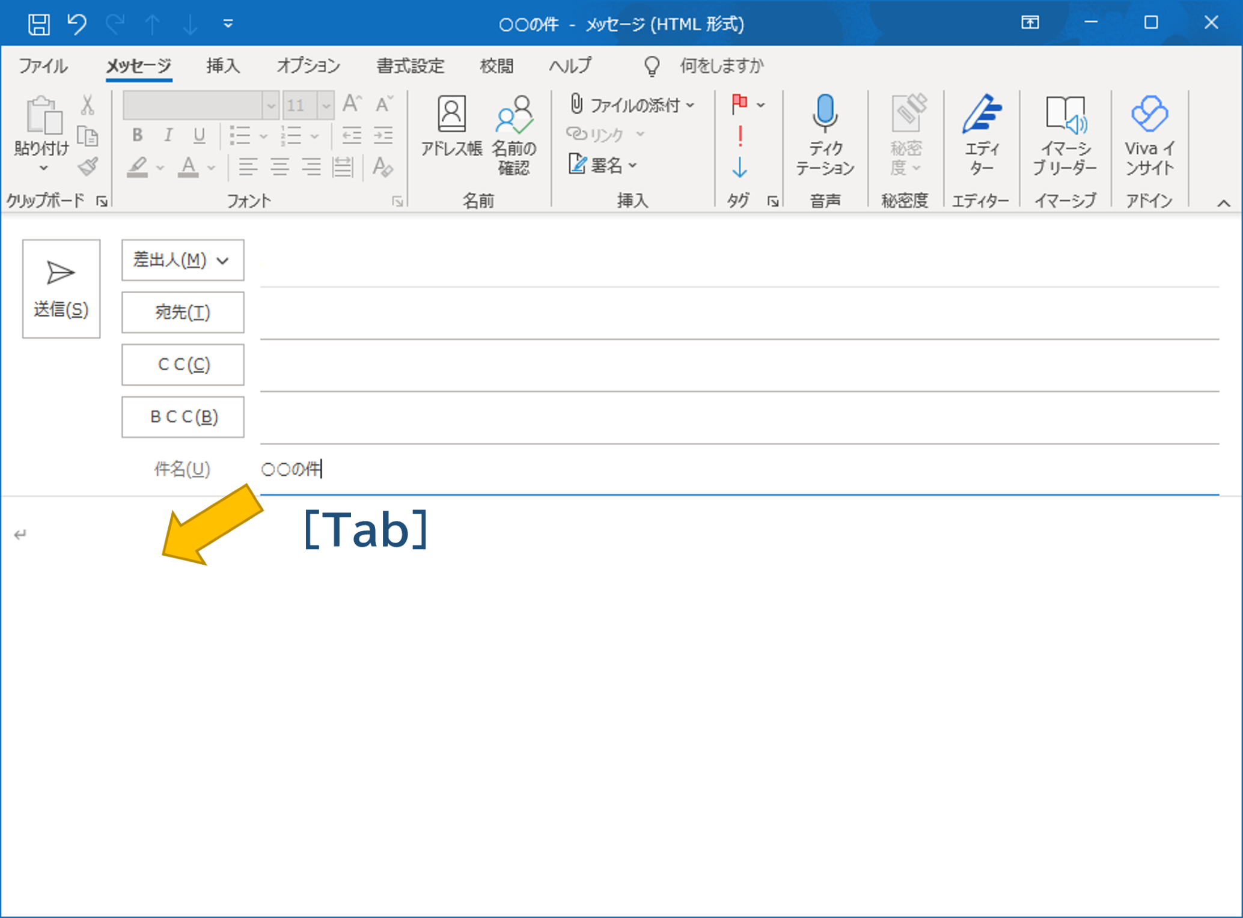Click 名前の確認 check names
The height and width of the screenshot is (918, 1243).
click(x=515, y=135)
